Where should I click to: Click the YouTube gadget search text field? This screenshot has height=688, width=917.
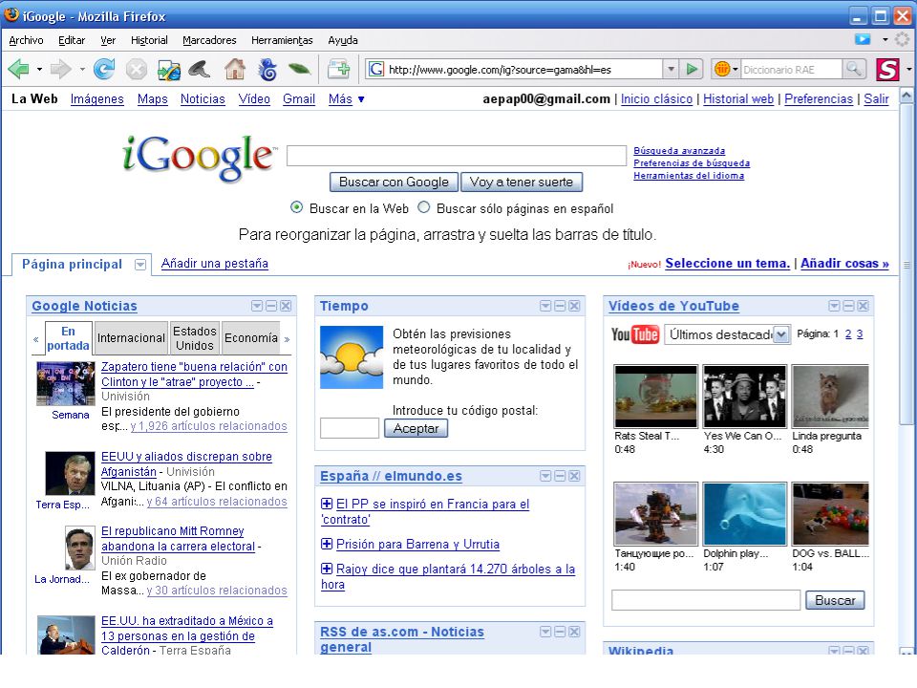(x=705, y=600)
